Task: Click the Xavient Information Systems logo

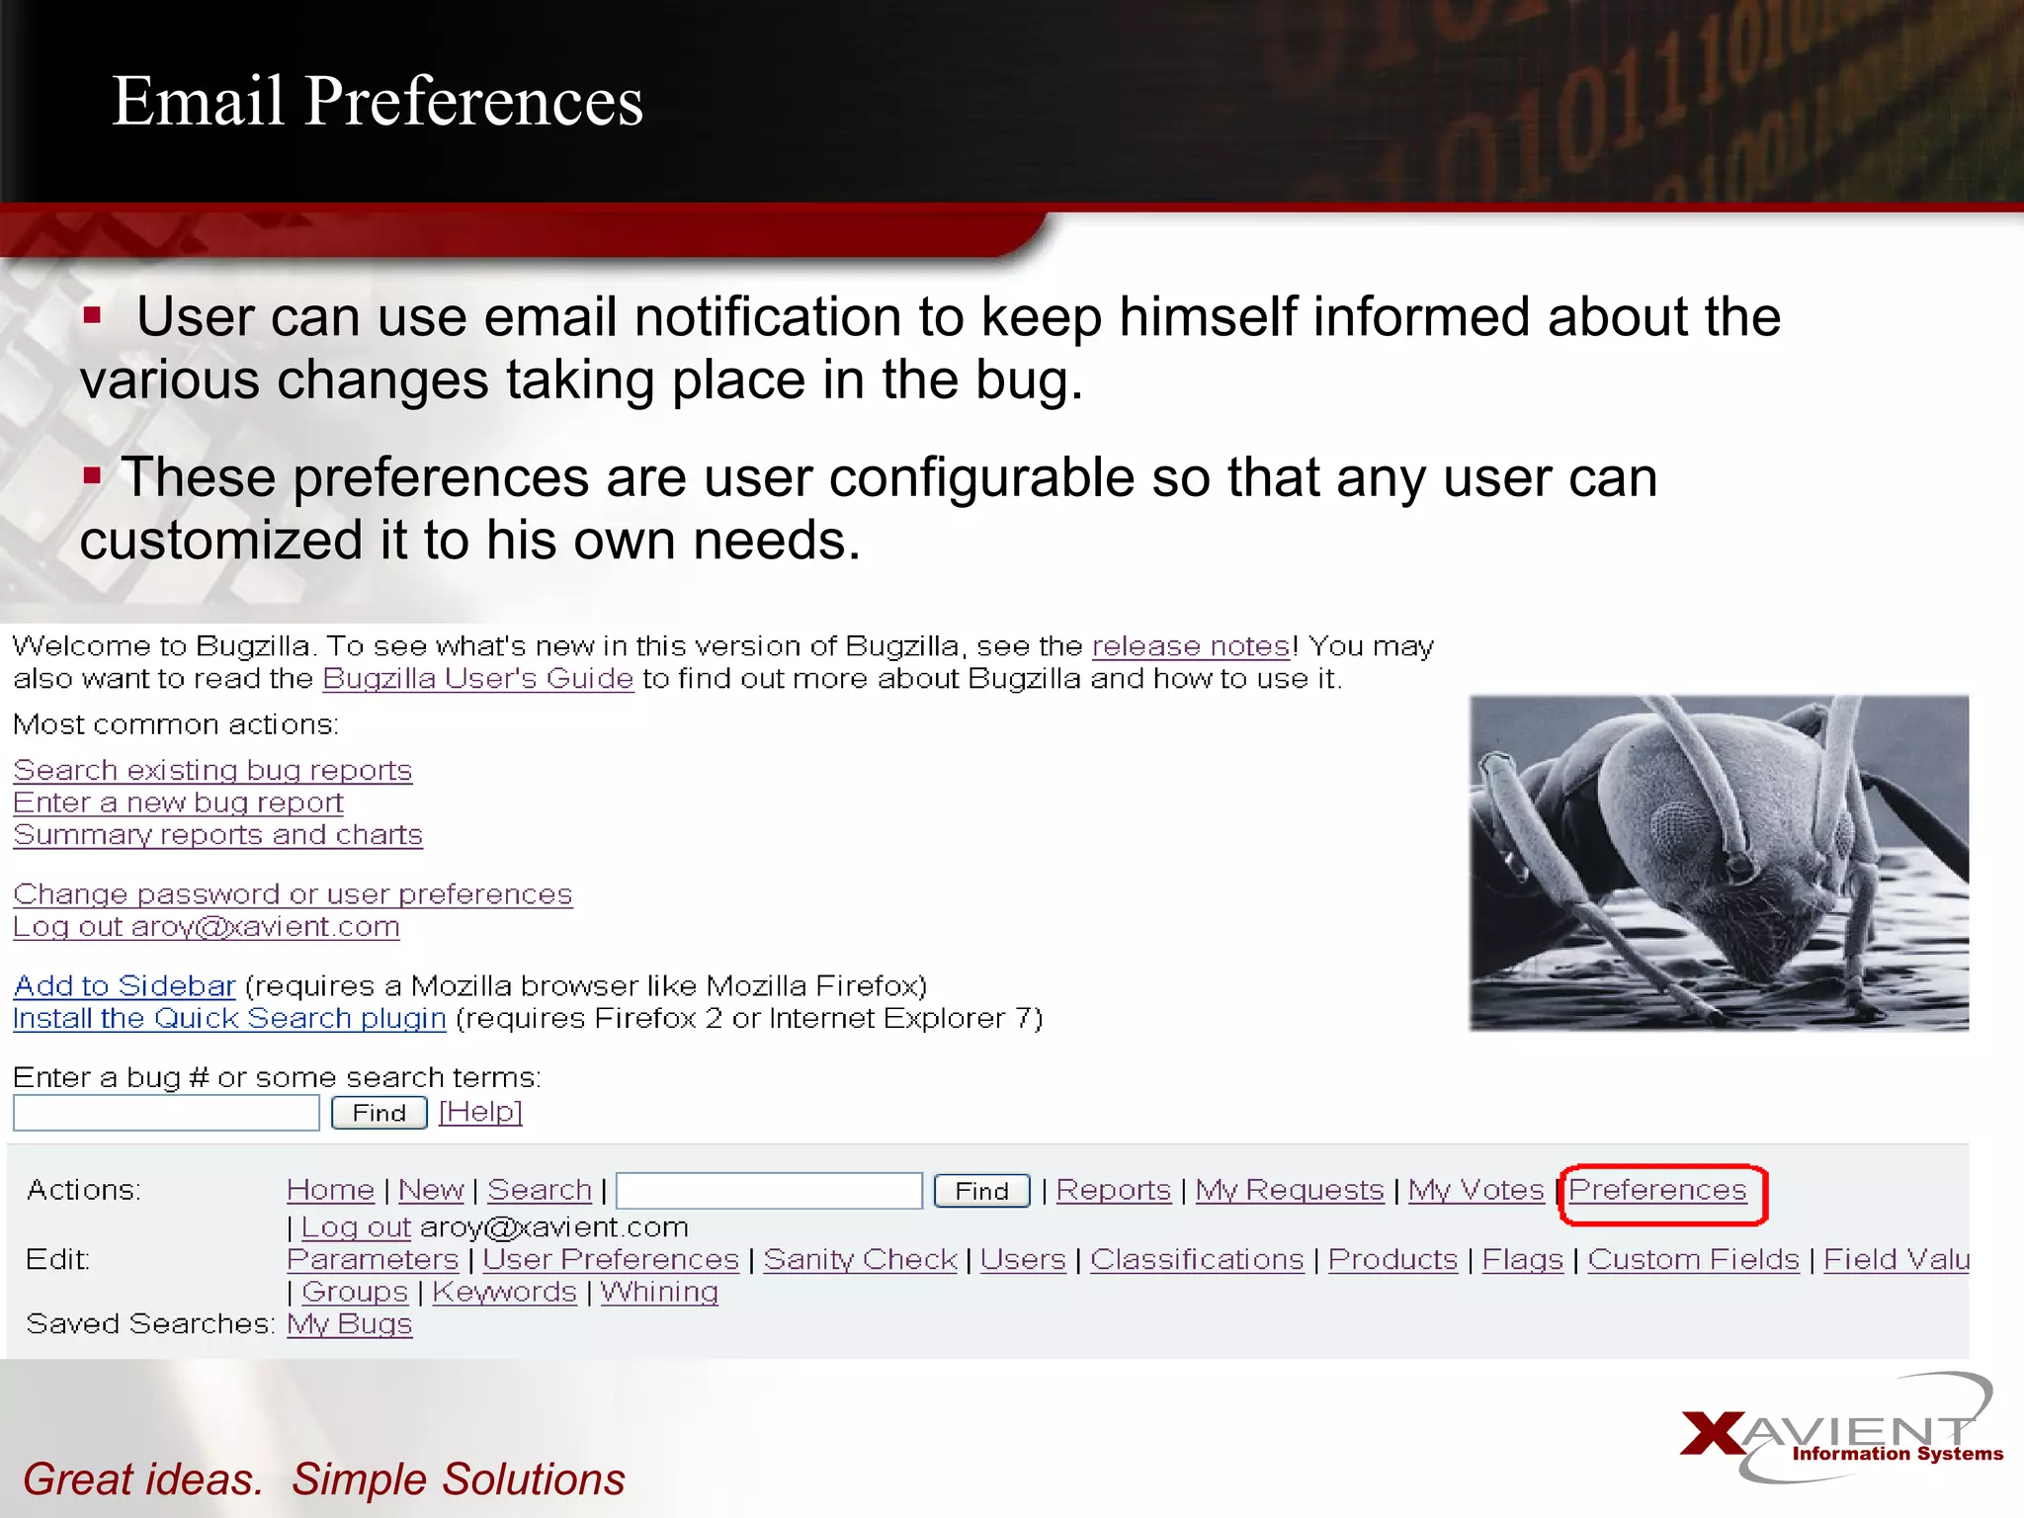Action: (1841, 1430)
